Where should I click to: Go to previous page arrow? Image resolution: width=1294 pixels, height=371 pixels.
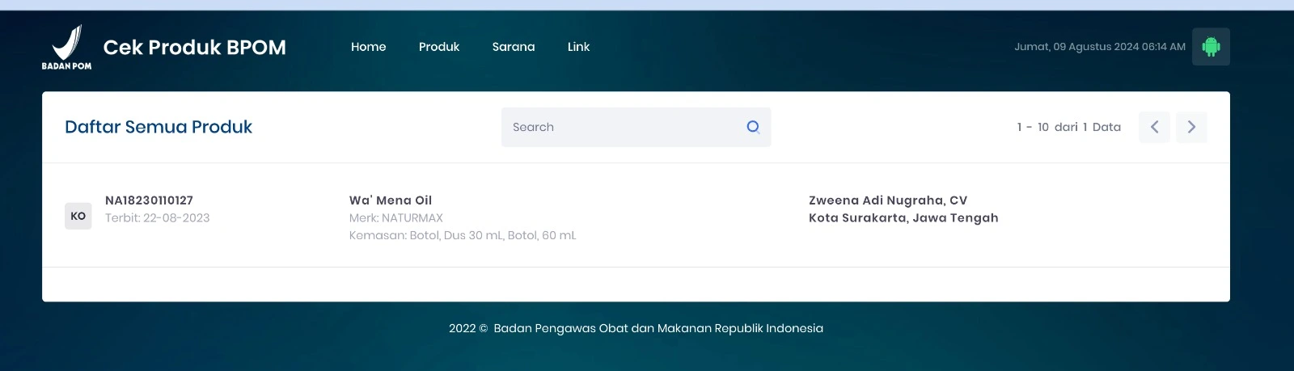pyautogui.click(x=1154, y=127)
